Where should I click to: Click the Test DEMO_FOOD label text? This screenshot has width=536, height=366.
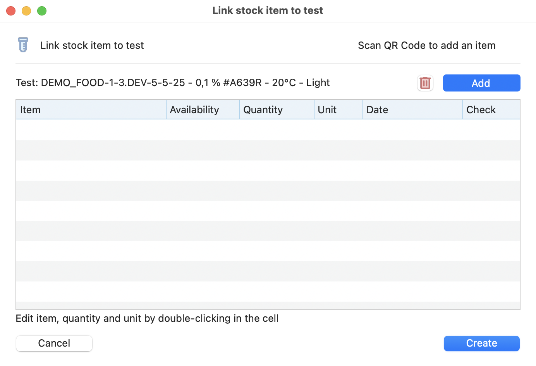(173, 83)
